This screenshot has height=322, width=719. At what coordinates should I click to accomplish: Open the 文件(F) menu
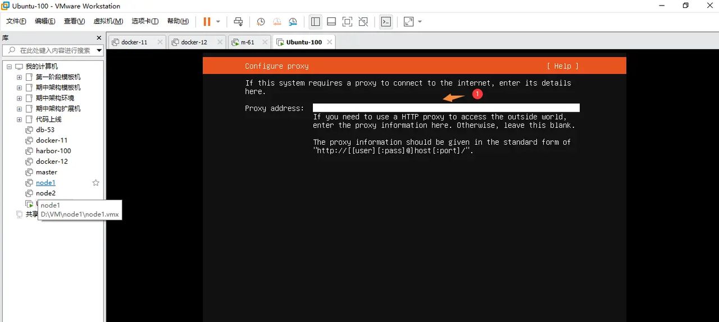16,21
